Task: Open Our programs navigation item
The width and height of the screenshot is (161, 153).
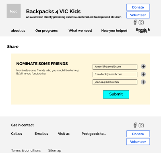Action: [46, 31]
